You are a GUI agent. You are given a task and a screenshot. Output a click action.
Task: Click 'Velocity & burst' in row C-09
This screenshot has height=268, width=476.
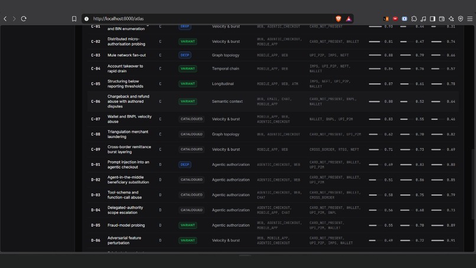point(226,149)
